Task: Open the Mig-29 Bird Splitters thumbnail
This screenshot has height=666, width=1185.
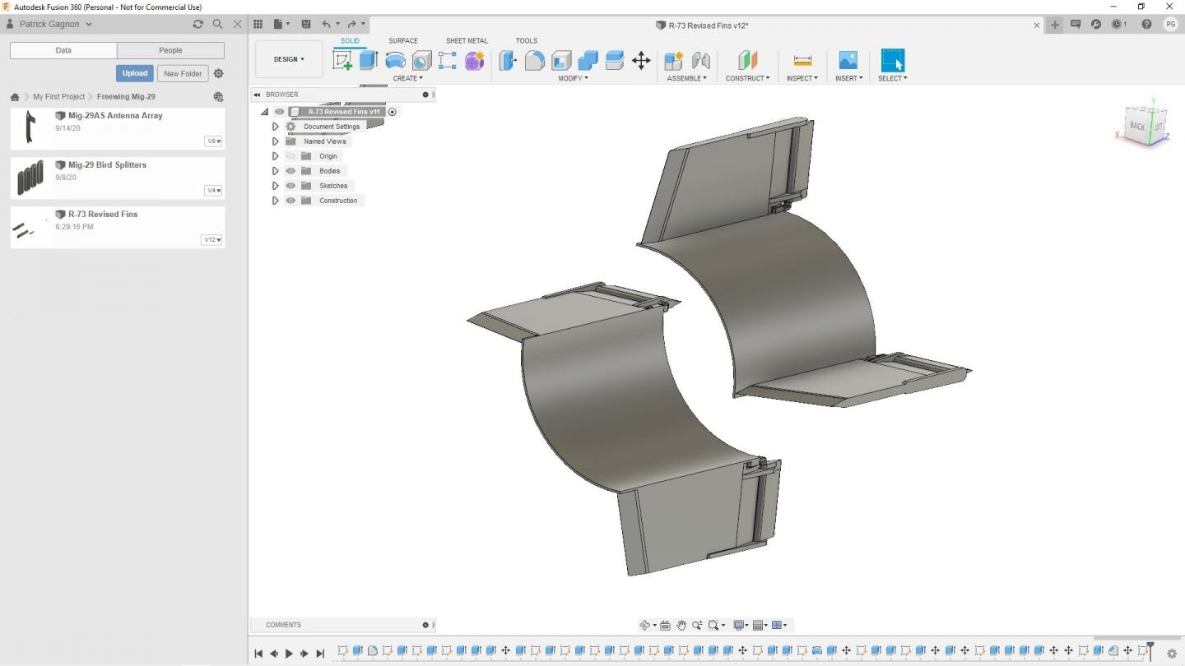Action: coord(30,177)
